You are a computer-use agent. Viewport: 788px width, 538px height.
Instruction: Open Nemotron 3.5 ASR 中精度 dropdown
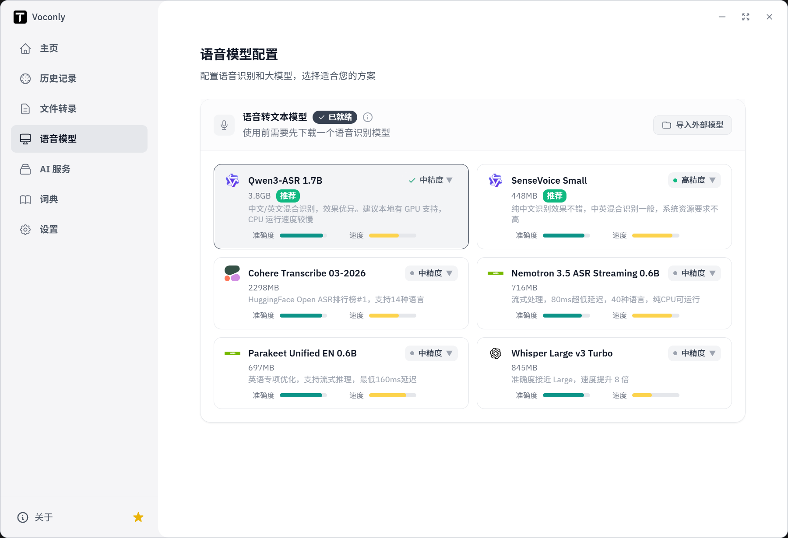[x=694, y=273]
